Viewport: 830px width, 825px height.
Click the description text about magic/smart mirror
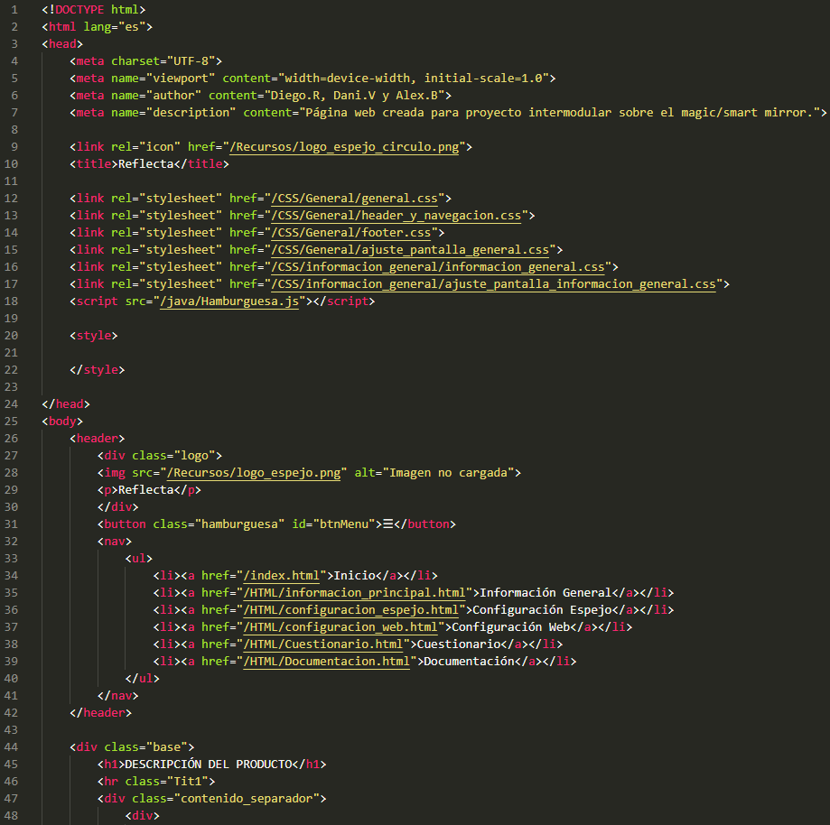tap(560, 113)
